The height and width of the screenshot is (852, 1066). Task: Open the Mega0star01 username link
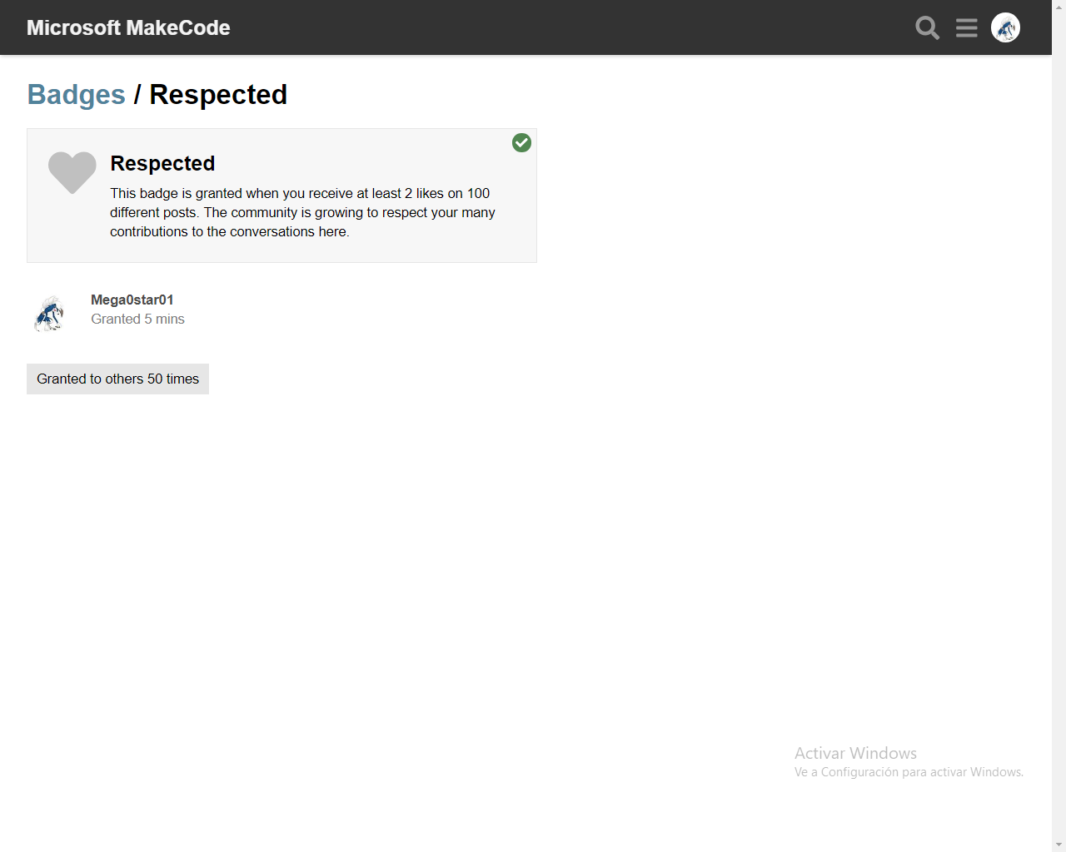132,300
